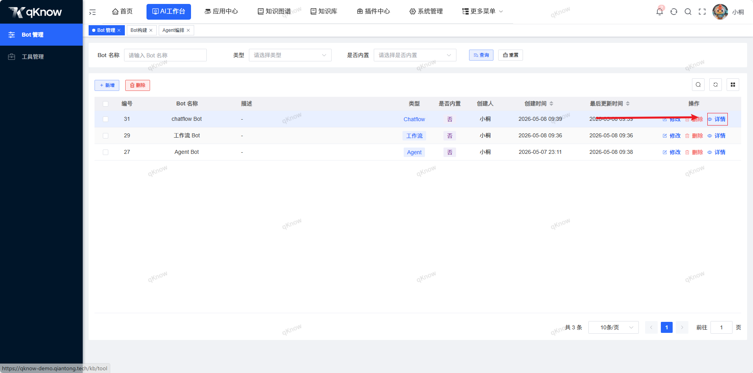Select Bot 管理 in sidebar
753x373 pixels.
click(x=41, y=35)
